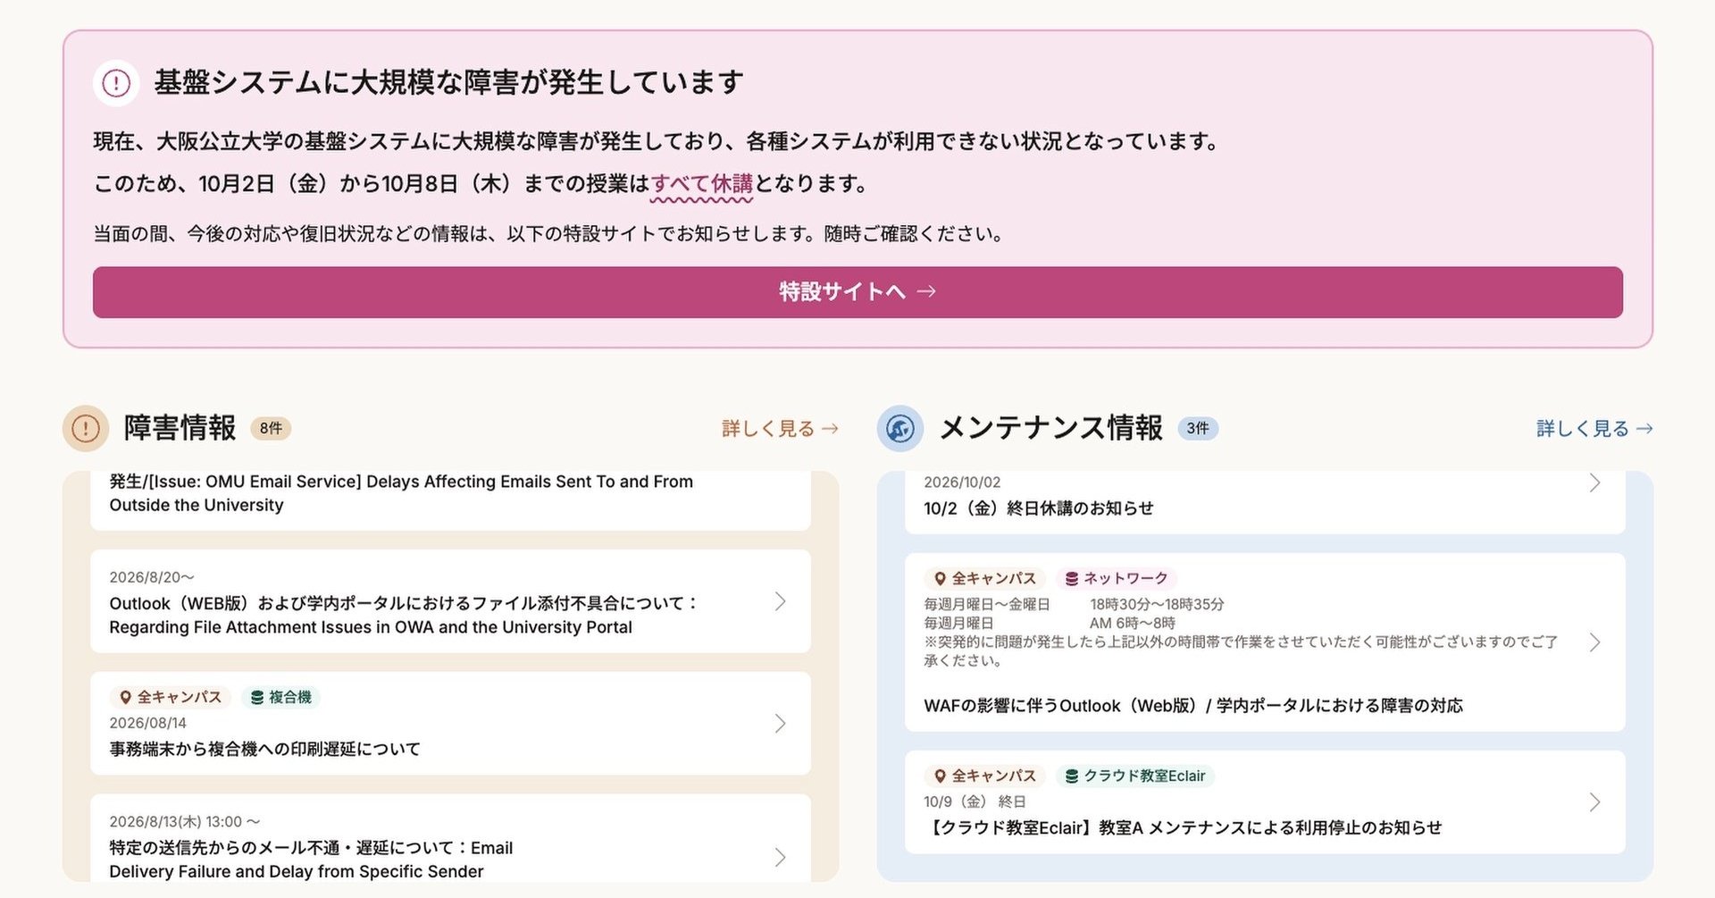1715x898 pixels.
Task: Click the ネットワーク category tag
Action: pyautogui.click(x=1117, y=578)
